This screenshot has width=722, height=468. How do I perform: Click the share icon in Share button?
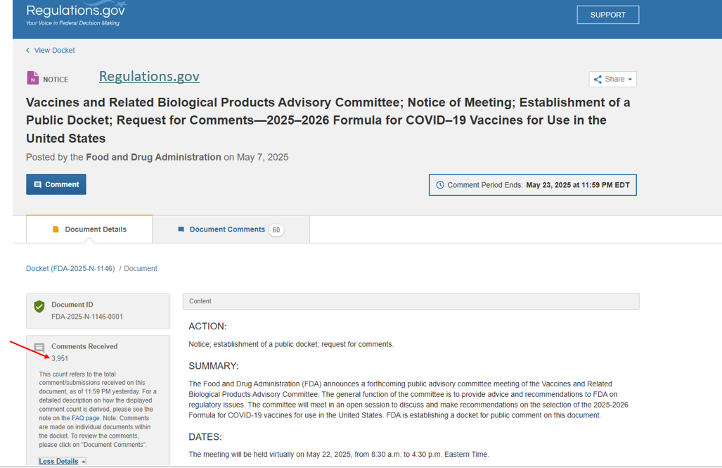coord(598,80)
